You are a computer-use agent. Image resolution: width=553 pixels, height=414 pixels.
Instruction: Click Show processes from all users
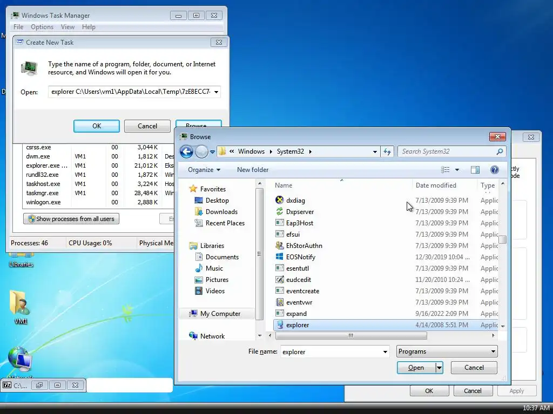click(71, 219)
